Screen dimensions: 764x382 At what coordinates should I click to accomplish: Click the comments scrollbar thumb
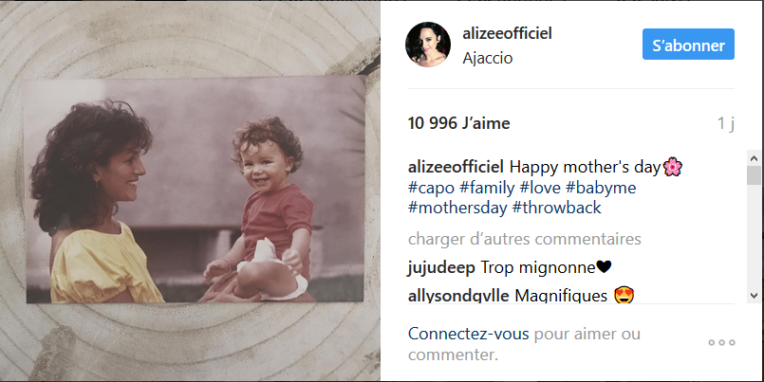(x=754, y=175)
